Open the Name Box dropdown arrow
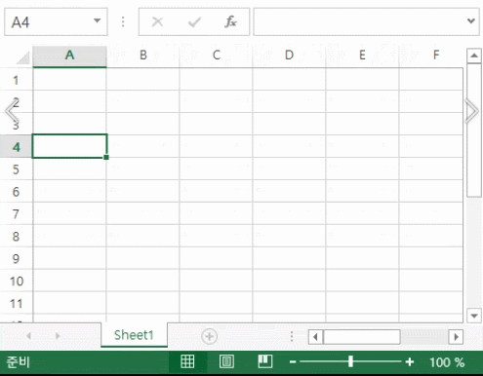The width and height of the screenshot is (483, 376). [x=97, y=20]
